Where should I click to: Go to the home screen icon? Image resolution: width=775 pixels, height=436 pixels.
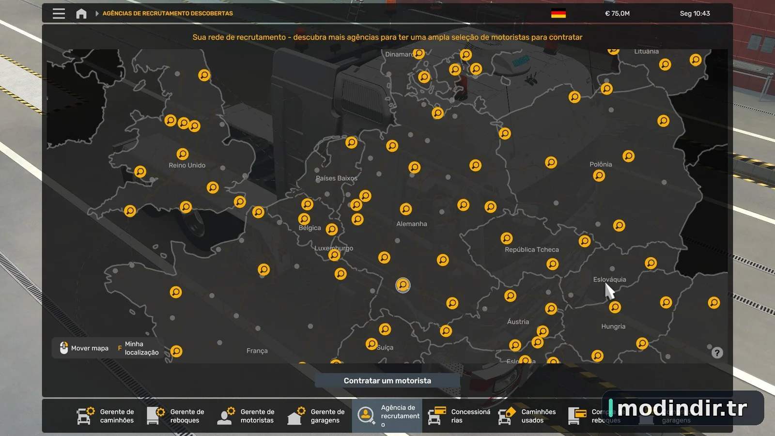click(x=81, y=14)
